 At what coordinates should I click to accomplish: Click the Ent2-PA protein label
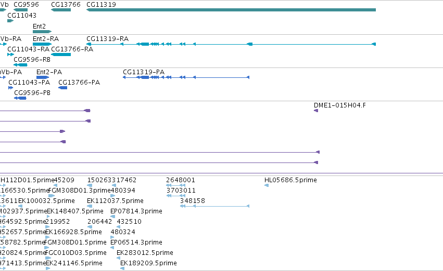(x=49, y=72)
